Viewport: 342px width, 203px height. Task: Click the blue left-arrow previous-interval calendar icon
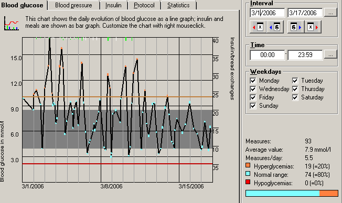pyautogui.click(x=275, y=27)
